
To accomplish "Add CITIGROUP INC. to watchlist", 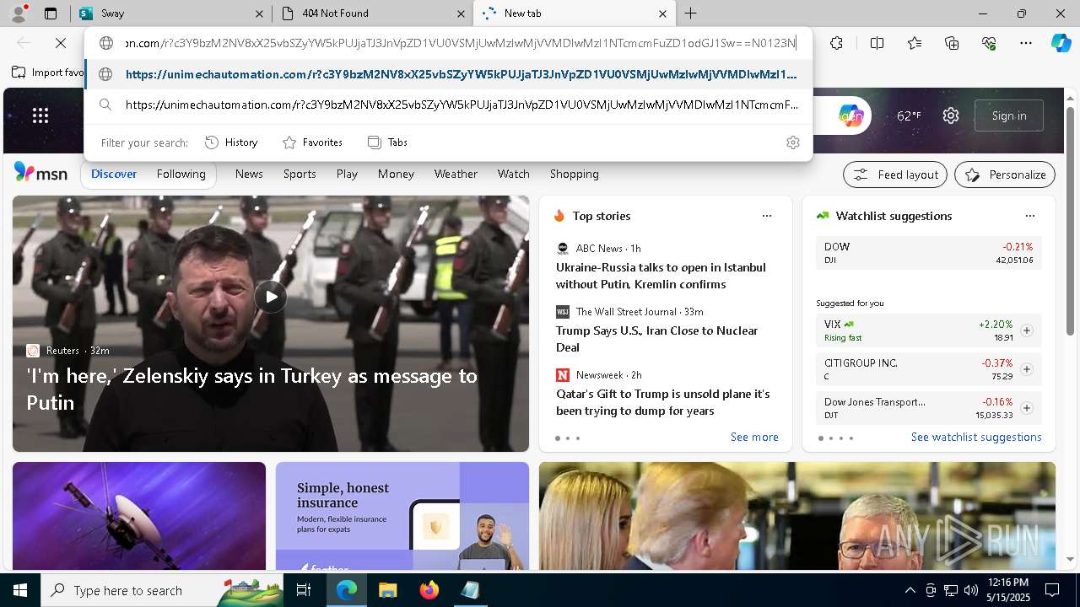I will pyautogui.click(x=1027, y=369).
